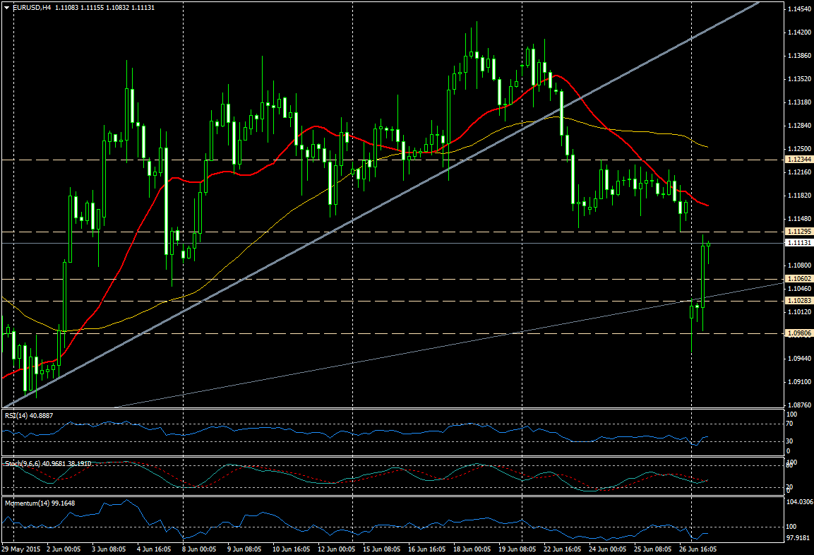Click the EURUSD,H4 chart title text
The width and height of the screenshot is (814, 555).
[31, 7]
